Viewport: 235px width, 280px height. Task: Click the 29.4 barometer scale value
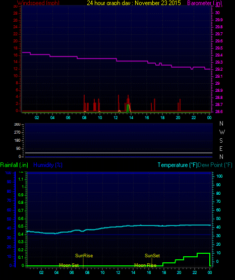point(219,55)
